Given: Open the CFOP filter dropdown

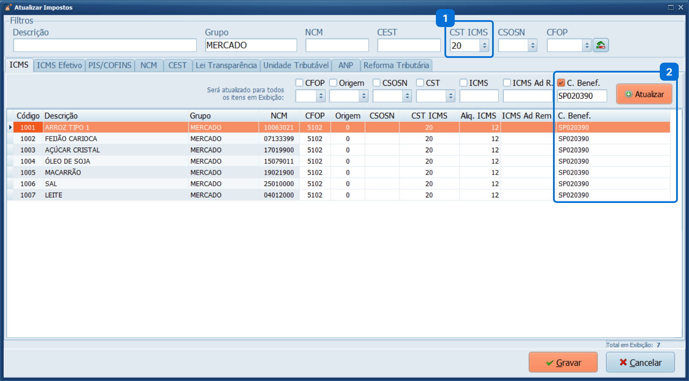Looking at the screenshot, I should [587, 45].
